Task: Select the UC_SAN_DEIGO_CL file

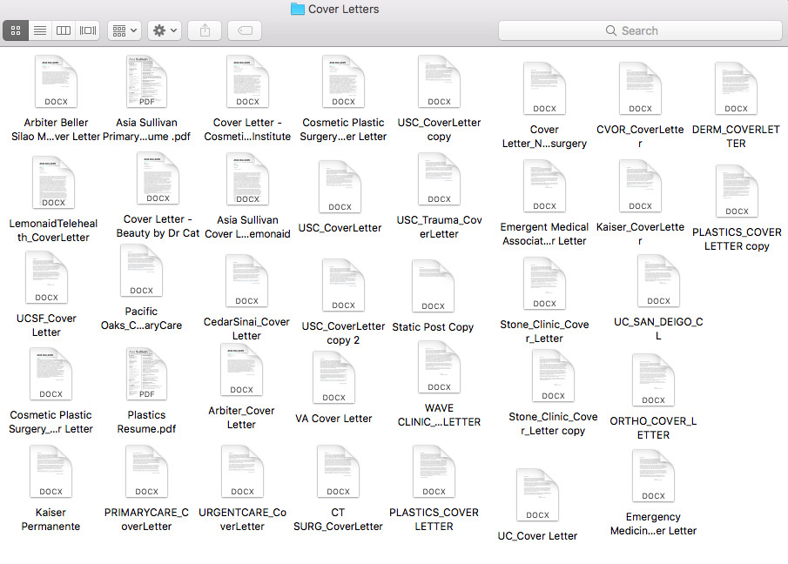Action: click(x=658, y=281)
